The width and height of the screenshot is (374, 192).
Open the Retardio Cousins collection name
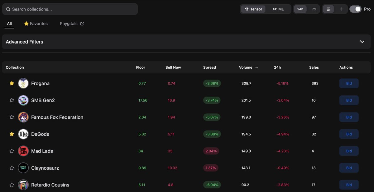click(x=50, y=185)
